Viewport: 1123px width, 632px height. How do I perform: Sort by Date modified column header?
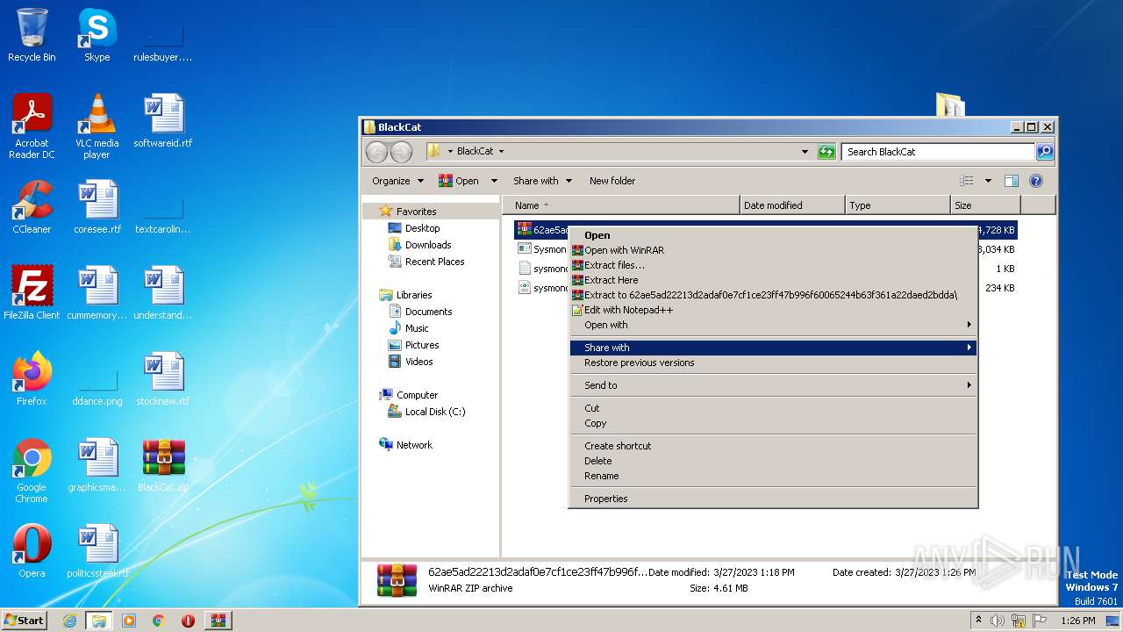(x=793, y=205)
